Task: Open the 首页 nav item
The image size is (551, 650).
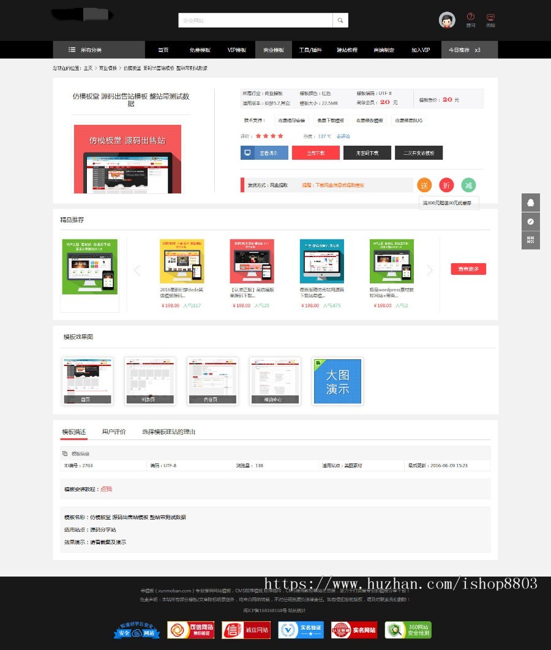Action: (163, 50)
